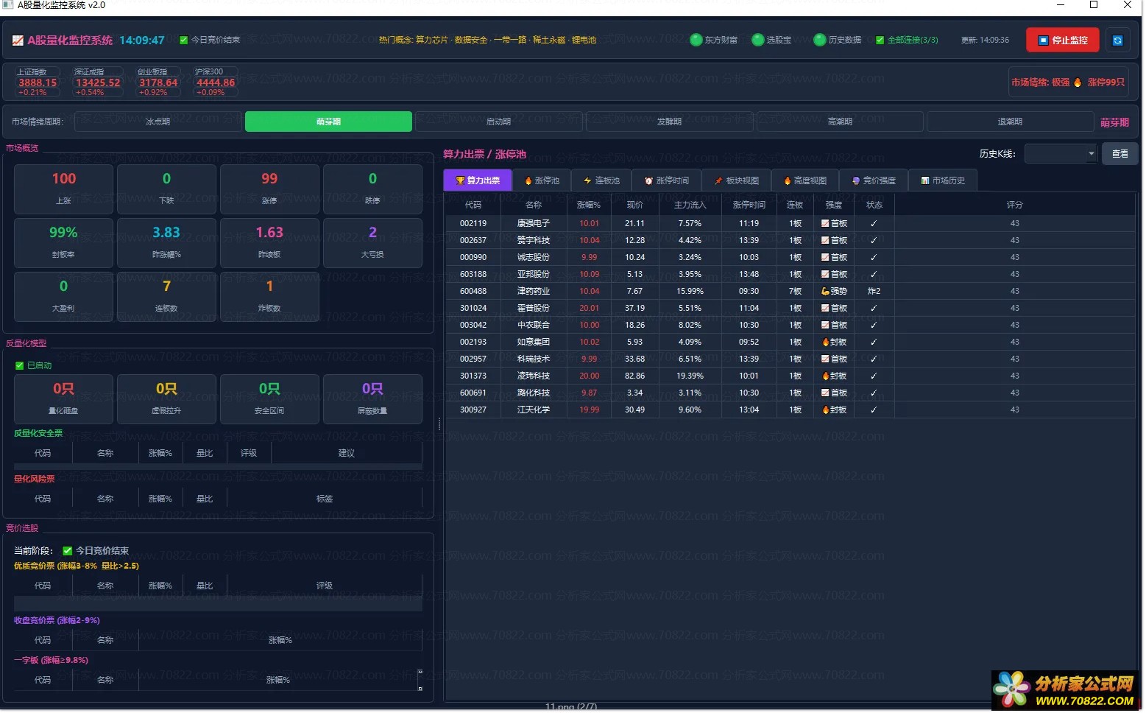This screenshot has width=1146, height=713.
Task: Toggle the 全部连接(3/3) checkbox
Action: click(880, 40)
